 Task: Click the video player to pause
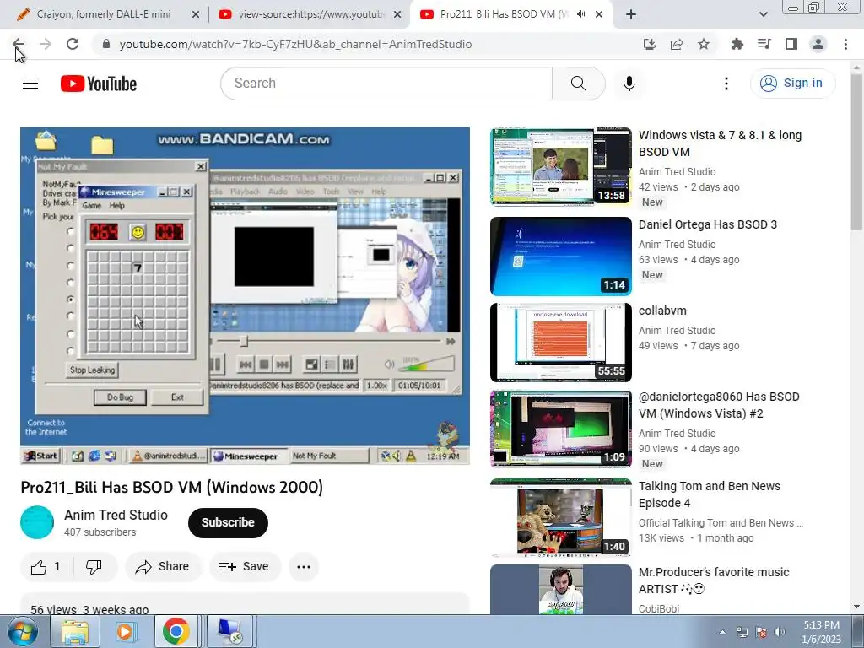(x=246, y=296)
